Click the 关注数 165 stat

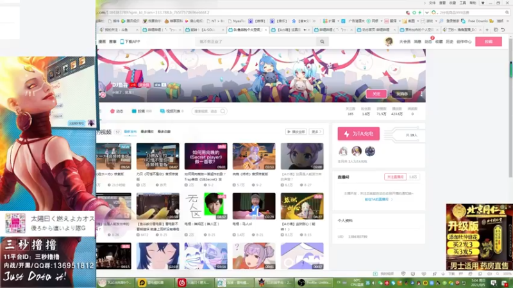coord(350,111)
